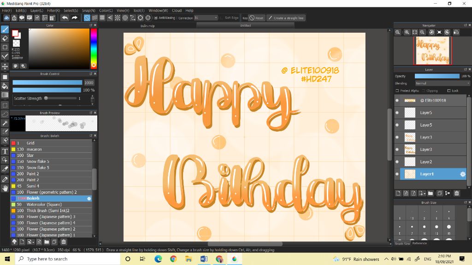Select the Gradient tool
This screenshot has height=265, width=472.
tap(5, 95)
